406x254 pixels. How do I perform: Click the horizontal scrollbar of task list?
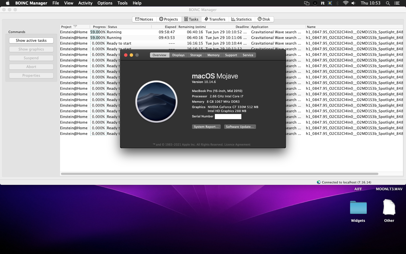(x=219, y=174)
